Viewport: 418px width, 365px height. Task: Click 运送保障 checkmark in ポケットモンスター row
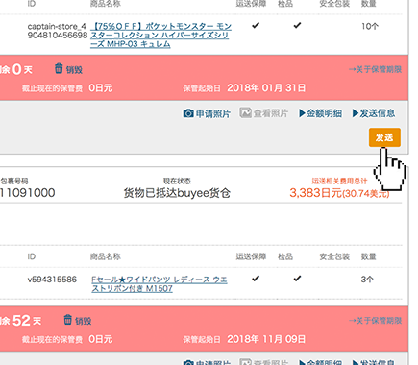(x=256, y=25)
